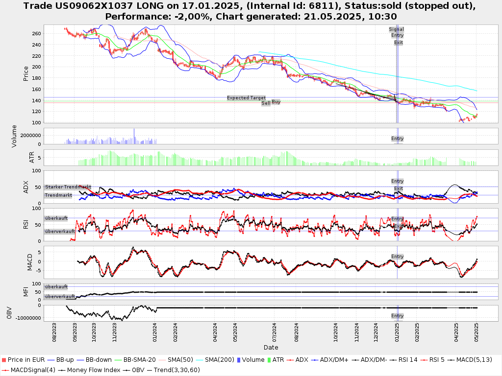Click the Entry label in the MACD panel
Image resolution: width=502 pixels, height=376 pixels.
397,257
